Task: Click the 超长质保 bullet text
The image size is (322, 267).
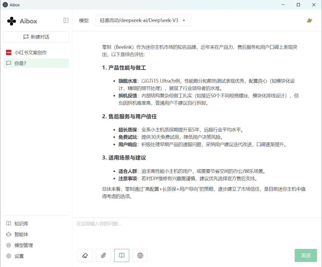Action: coord(181,130)
